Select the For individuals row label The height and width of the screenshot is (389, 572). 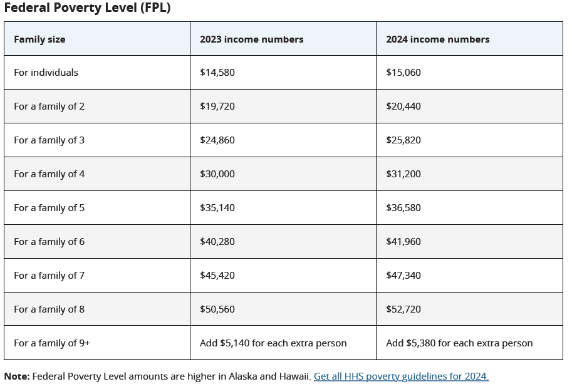[46, 73]
